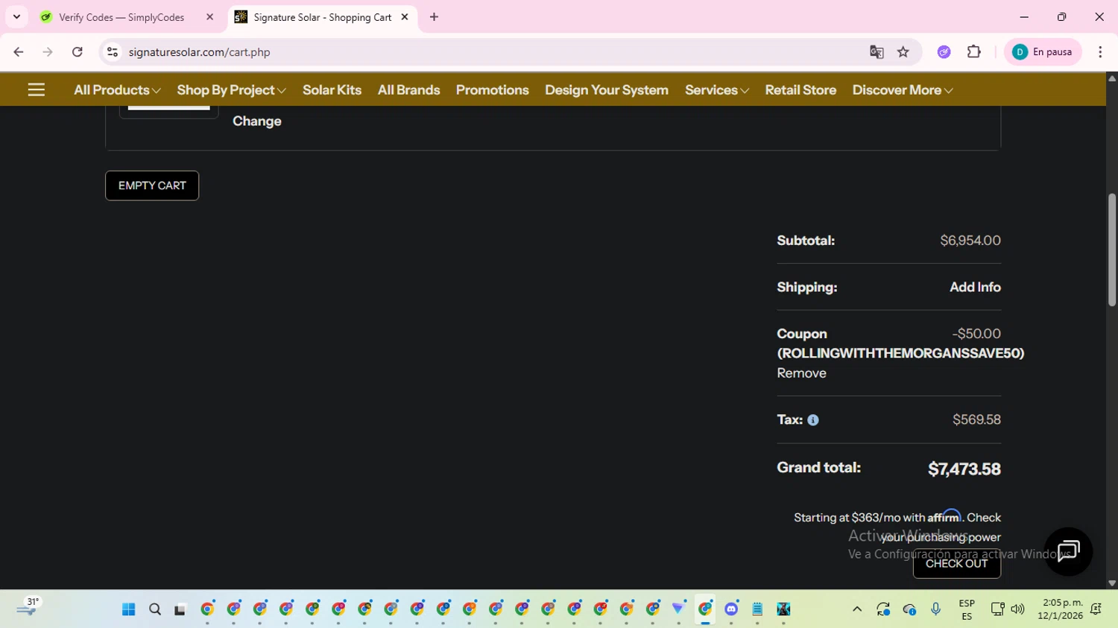Bookmark this page with the star icon
The width and height of the screenshot is (1118, 628).
[x=903, y=52]
